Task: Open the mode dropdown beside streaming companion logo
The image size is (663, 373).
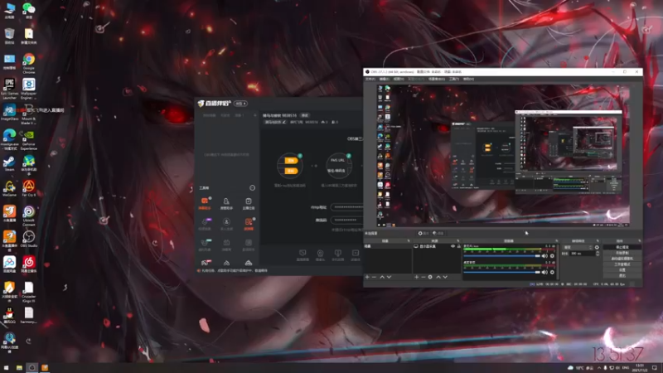Action: tap(240, 104)
